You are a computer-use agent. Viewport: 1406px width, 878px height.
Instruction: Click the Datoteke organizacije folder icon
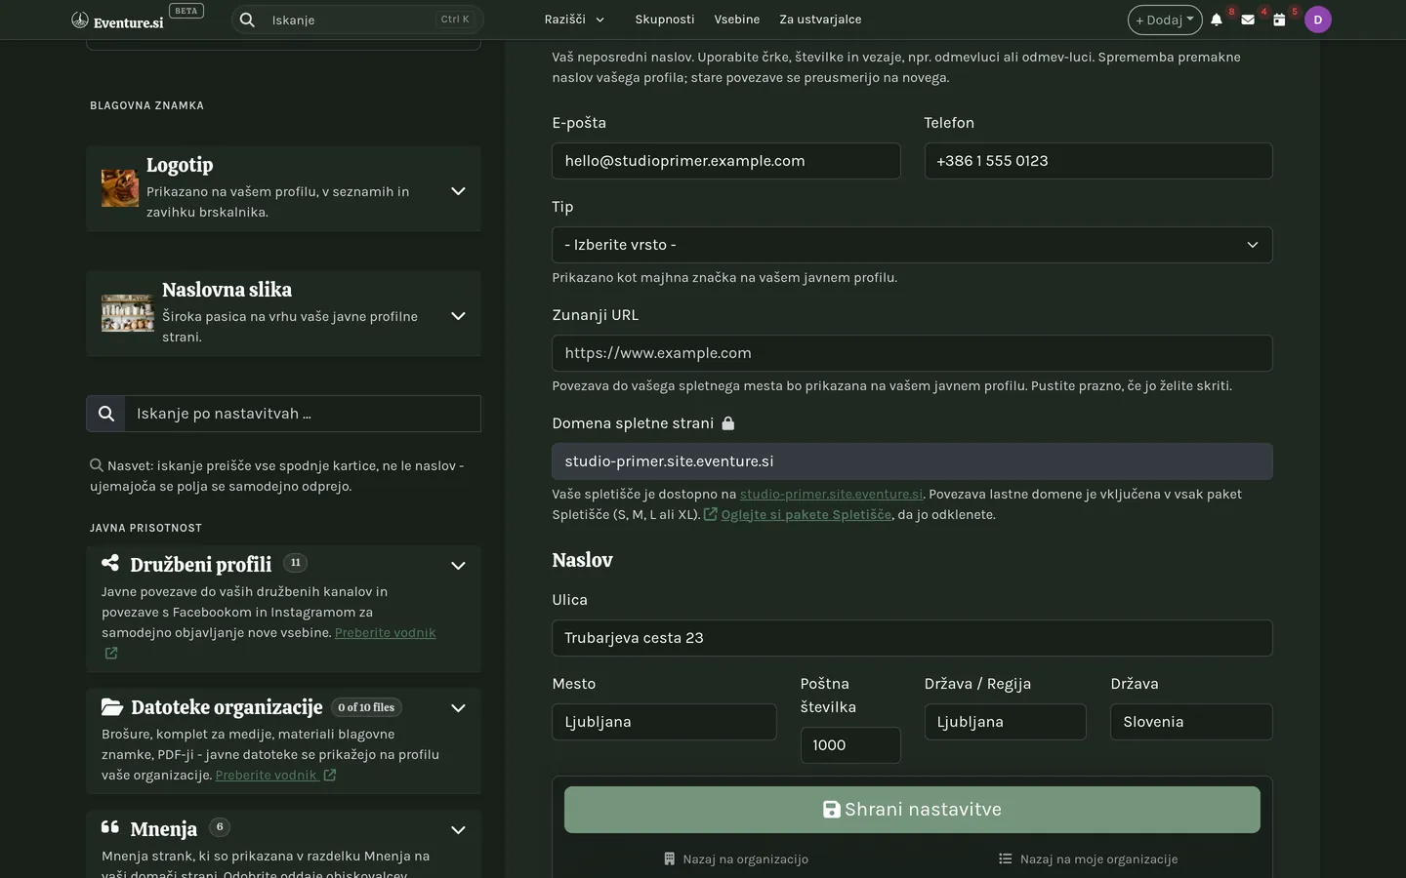point(111,706)
